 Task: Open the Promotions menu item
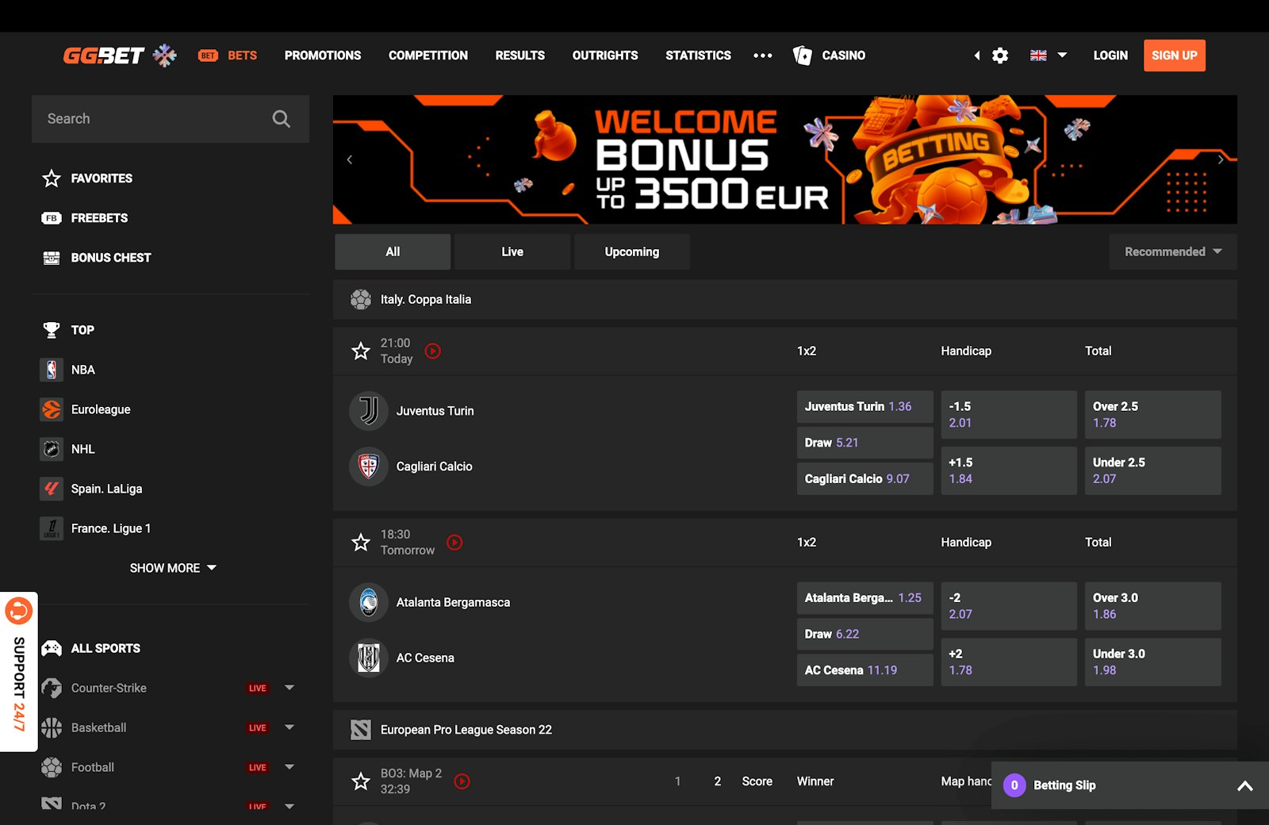coord(322,56)
